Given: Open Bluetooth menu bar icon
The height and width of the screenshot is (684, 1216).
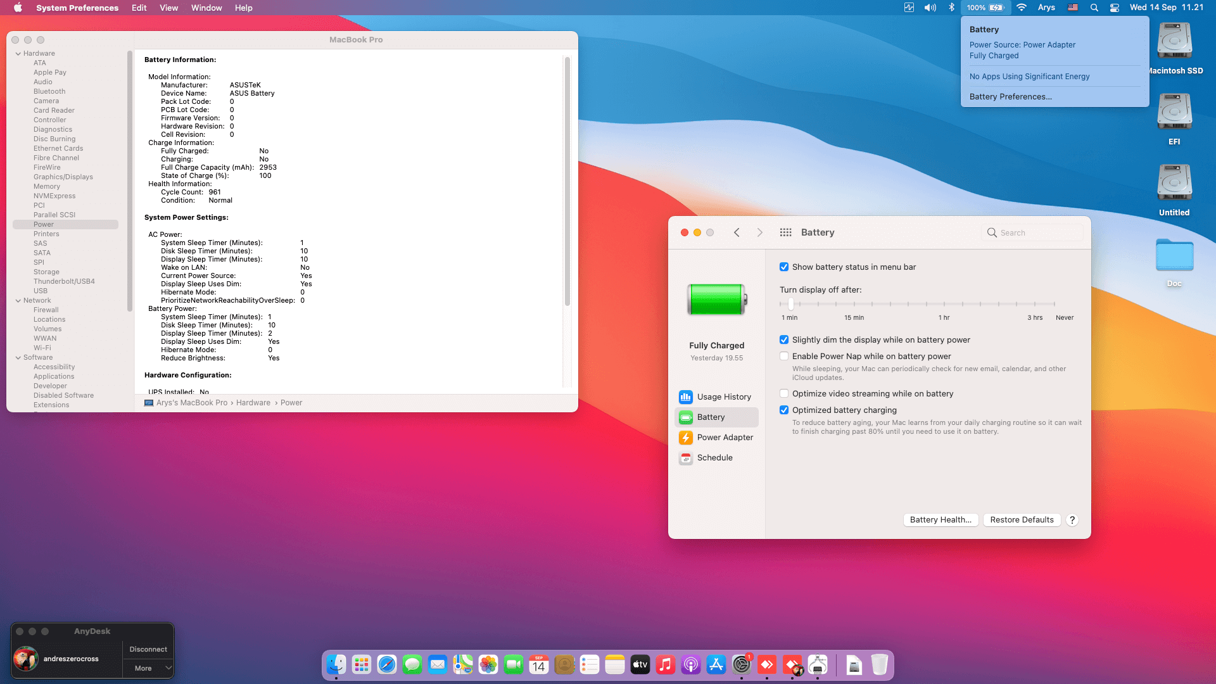Looking at the screenshot, I should (x=951, y=8).
